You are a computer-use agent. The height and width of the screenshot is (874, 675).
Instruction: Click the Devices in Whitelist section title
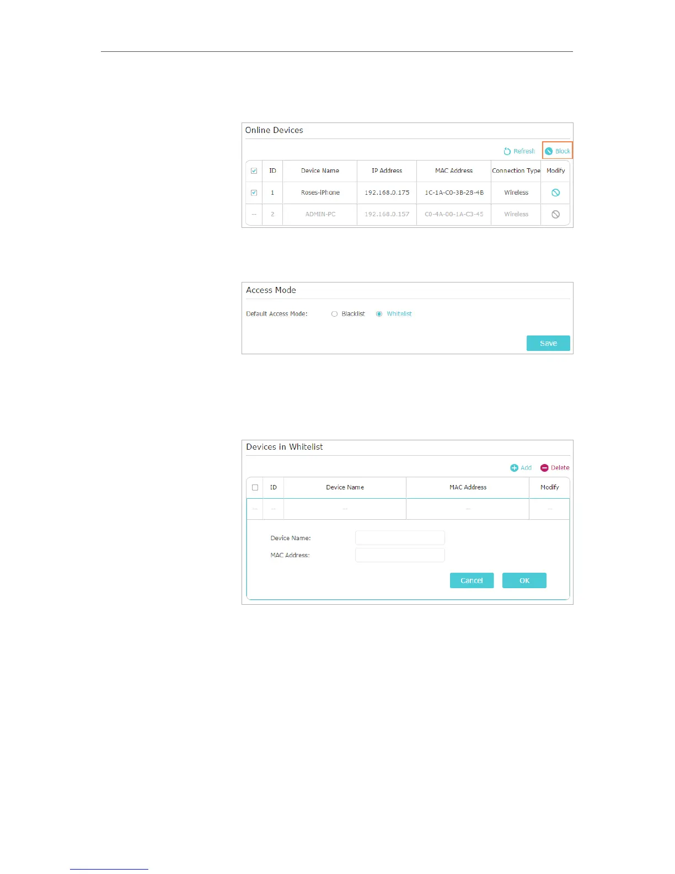[x=285, y=447]
